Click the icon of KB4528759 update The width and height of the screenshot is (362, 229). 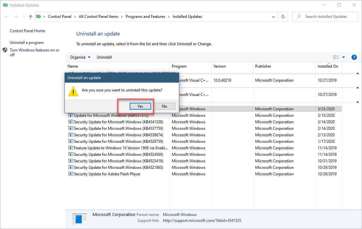point(70,141)
